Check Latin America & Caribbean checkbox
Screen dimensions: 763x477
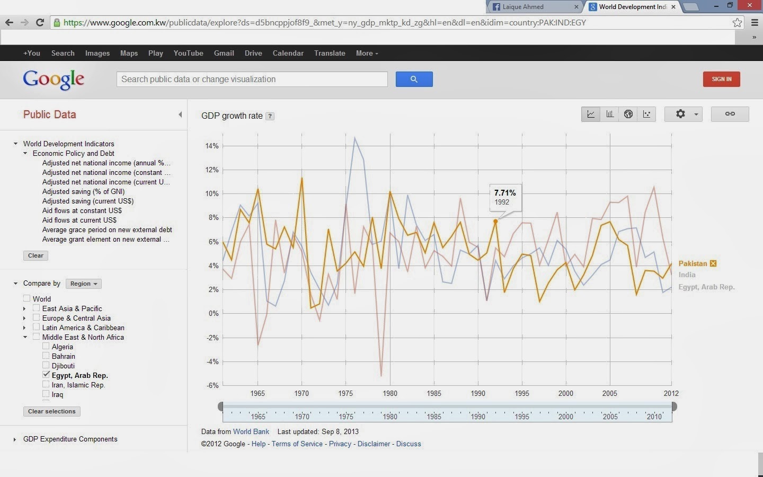click(x=36, y=327)
